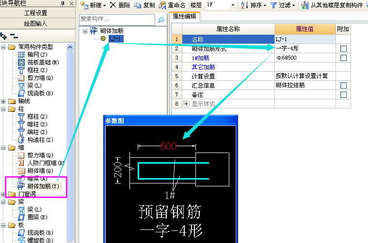
Task: Click the 其它加筋 property name
Action: pyautogui.click(x=203, y=67)
